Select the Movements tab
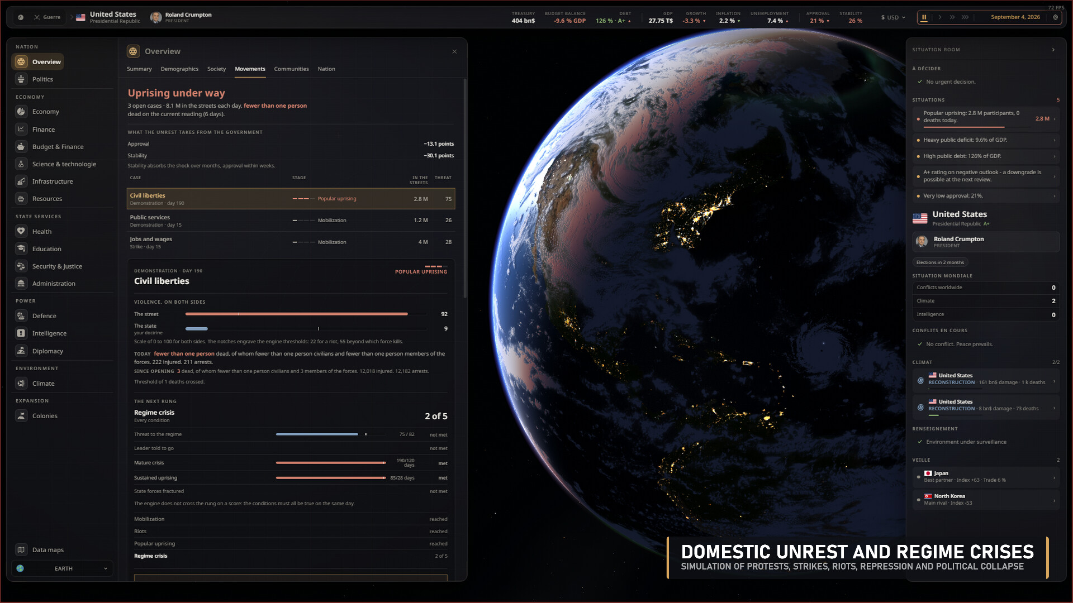Image resolution: width=1073 pixels, height=603 pixels. (250, 69)
